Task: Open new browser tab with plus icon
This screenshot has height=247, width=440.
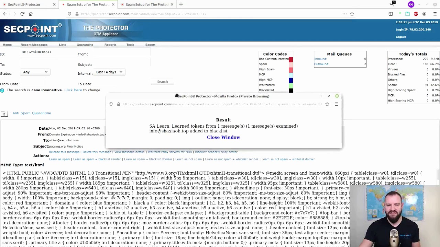Action: pyautogui.click(x=181, y=4)
